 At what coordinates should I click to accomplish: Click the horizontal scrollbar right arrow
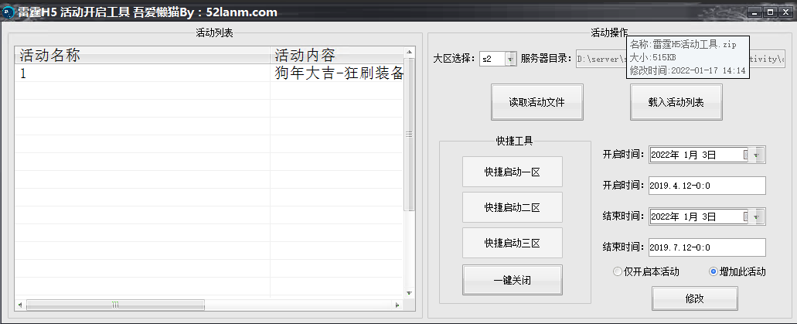pyautogui.click(x=399, y=303)
